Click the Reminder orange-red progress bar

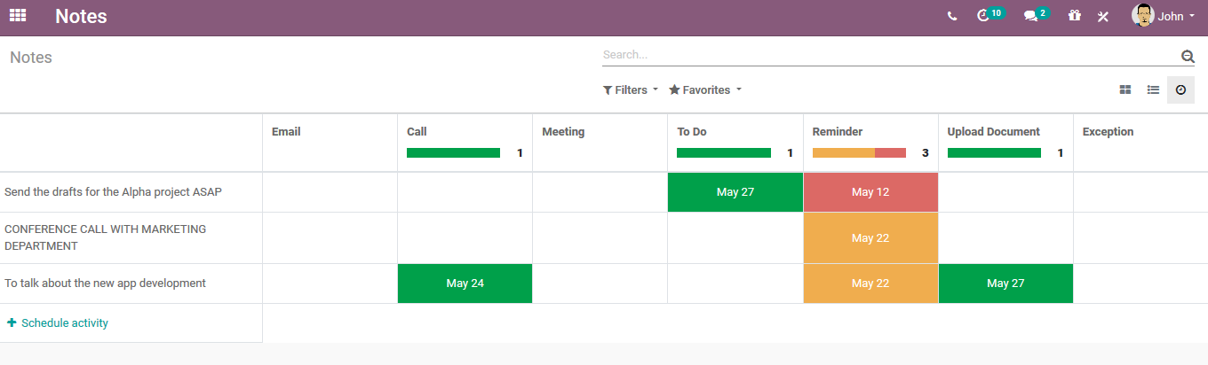859,152
